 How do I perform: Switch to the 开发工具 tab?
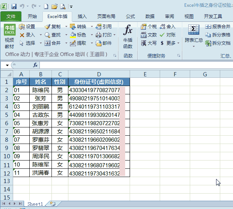coord(213,16)
